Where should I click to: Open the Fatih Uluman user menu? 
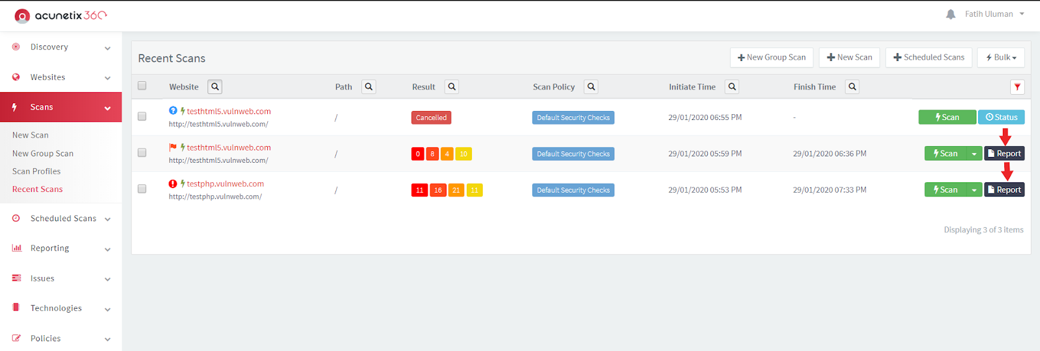pyautogui.click(x=994, y=14)
